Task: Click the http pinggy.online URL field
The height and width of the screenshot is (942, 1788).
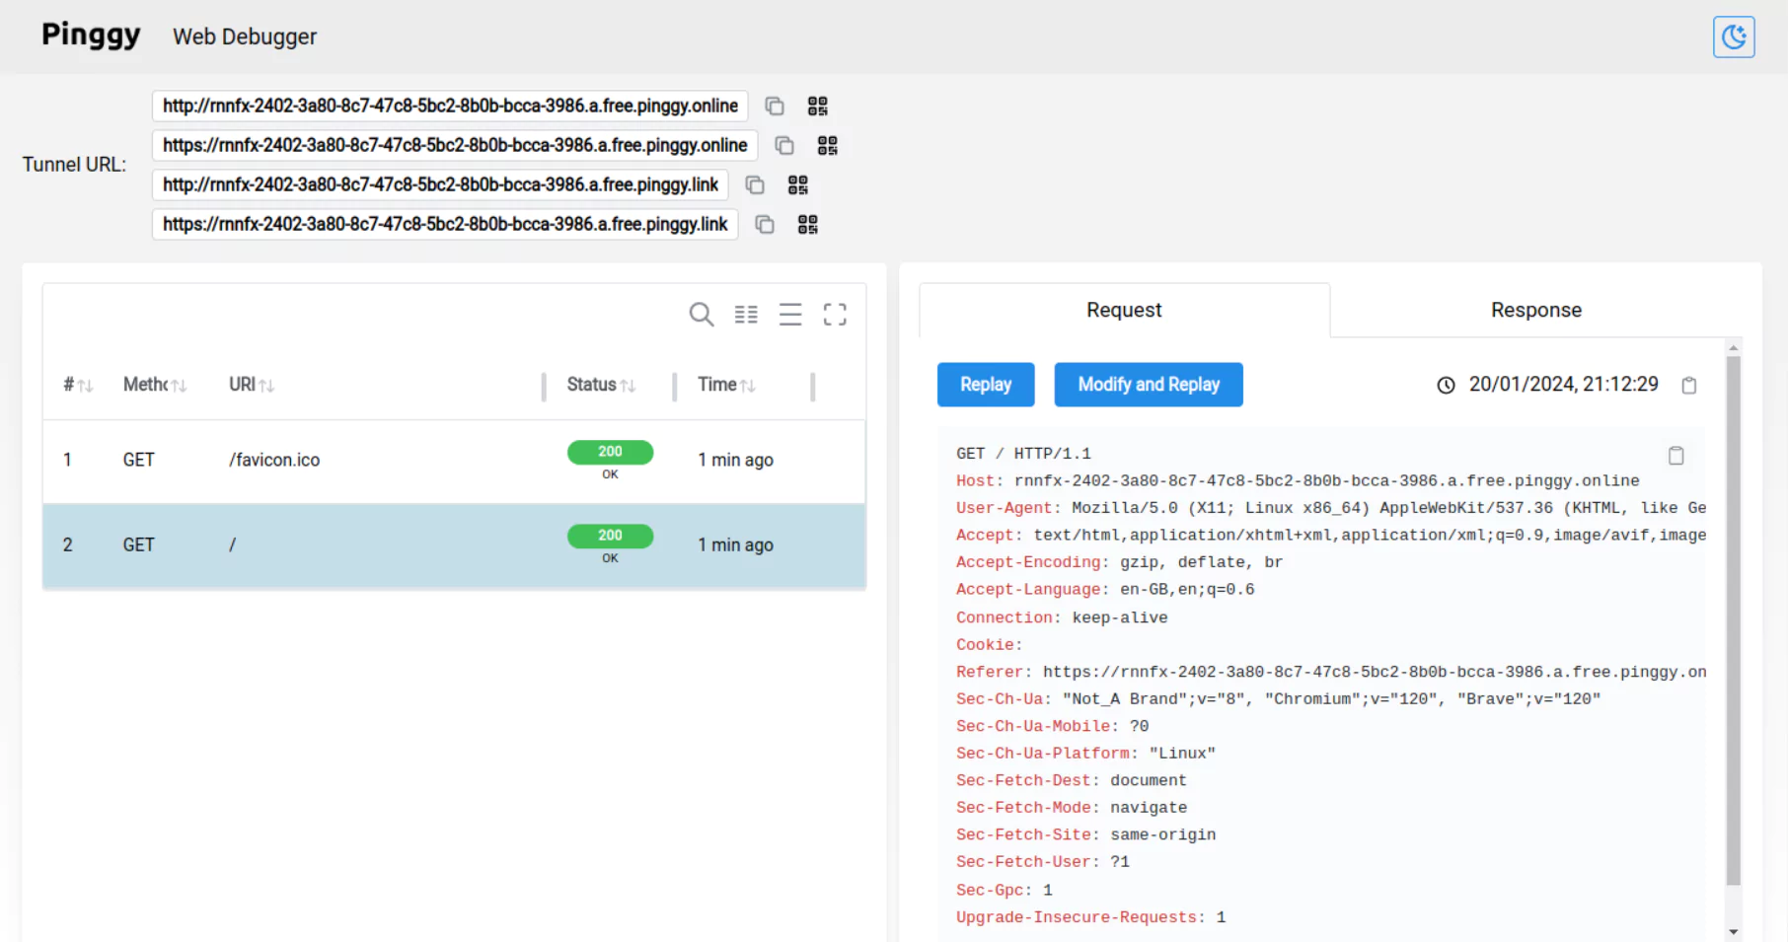Action: click(x=450, y=106)
